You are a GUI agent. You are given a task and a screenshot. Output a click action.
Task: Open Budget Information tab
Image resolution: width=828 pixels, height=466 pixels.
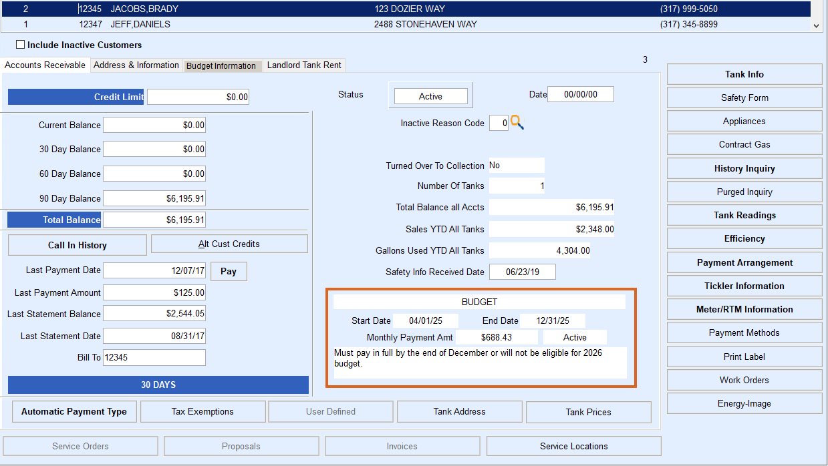point(221,65)
